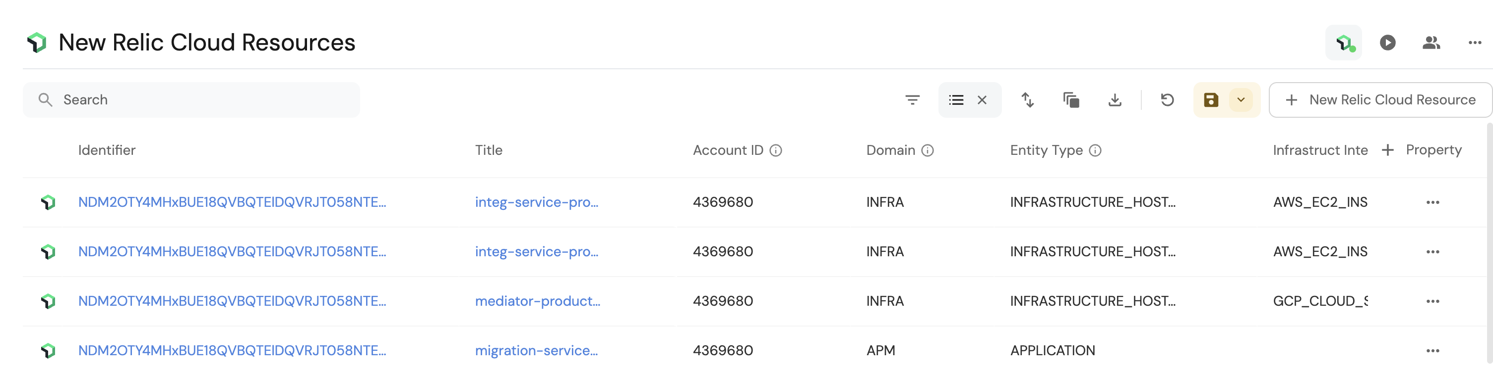This screenshot has width=1493, height=375.
Task: Expand the save view dropdown chevron
Action: coord(1241,100)
